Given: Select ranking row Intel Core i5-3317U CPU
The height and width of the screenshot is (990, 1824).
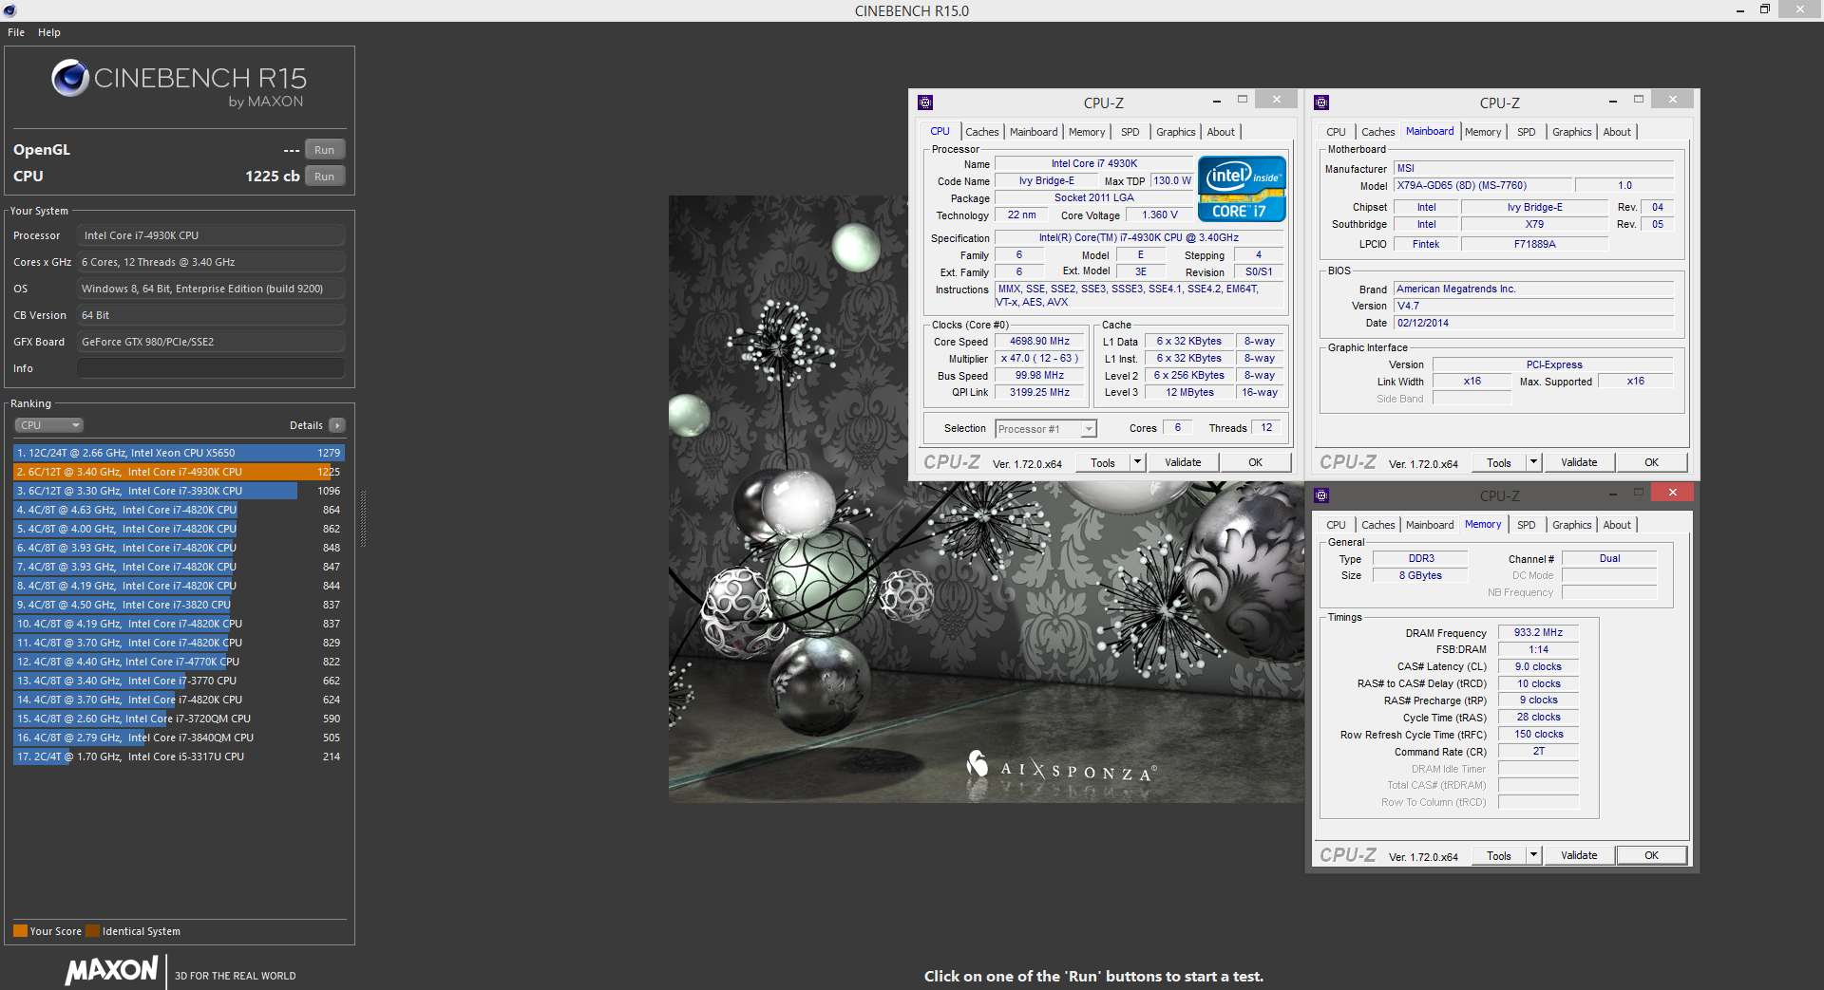Looking at the screenshot, I should pyautogui.click(x=179, y=757).
